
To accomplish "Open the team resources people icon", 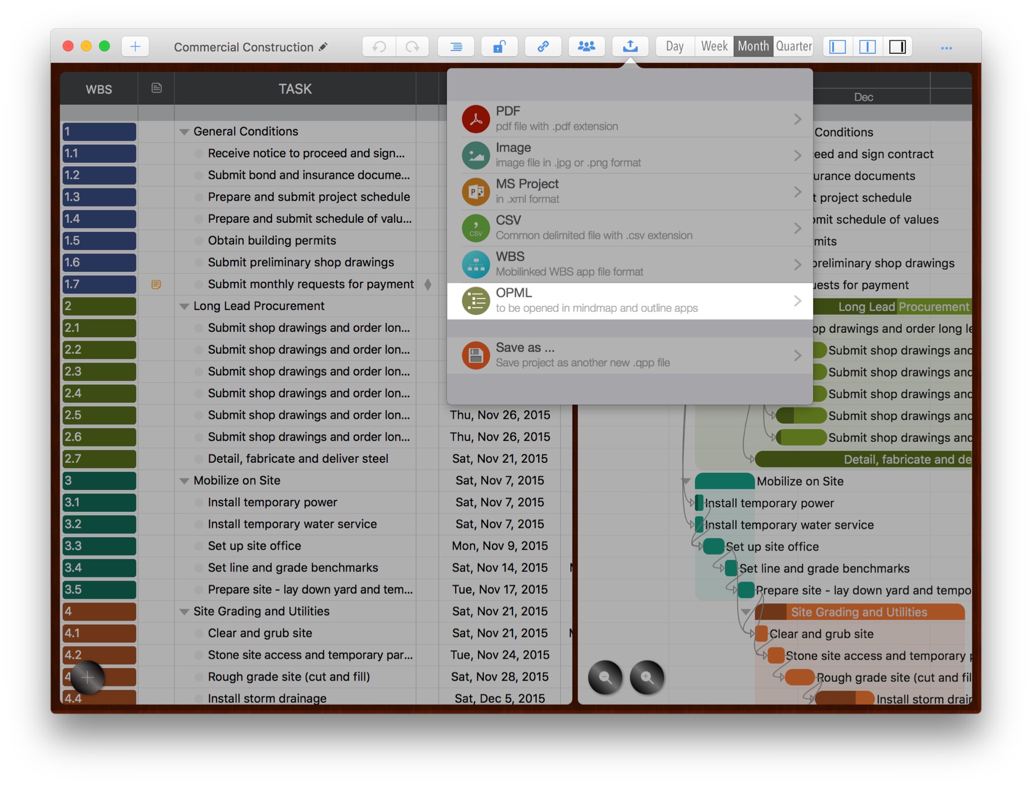I will pyautogui.click(x=586, y=47).
